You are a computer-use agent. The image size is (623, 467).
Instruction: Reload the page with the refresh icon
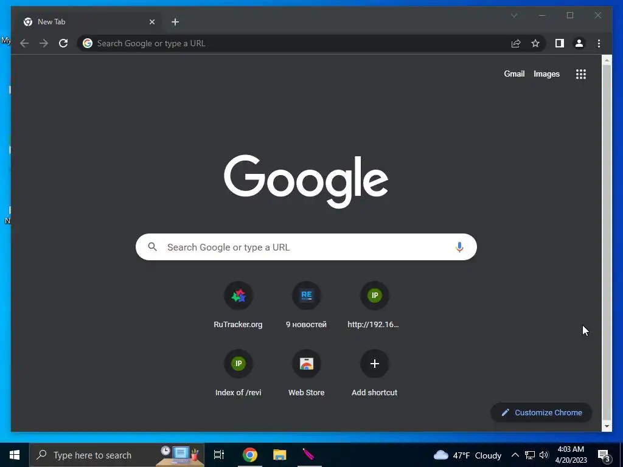(x=63, y=43)
